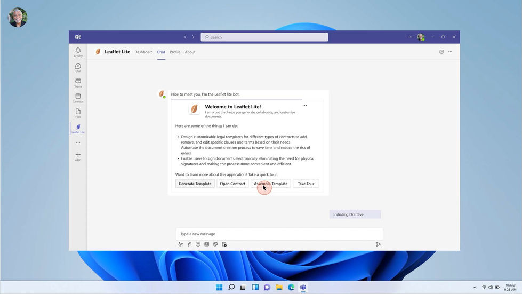Open the taskbar date and time

(x=511, y=287)
